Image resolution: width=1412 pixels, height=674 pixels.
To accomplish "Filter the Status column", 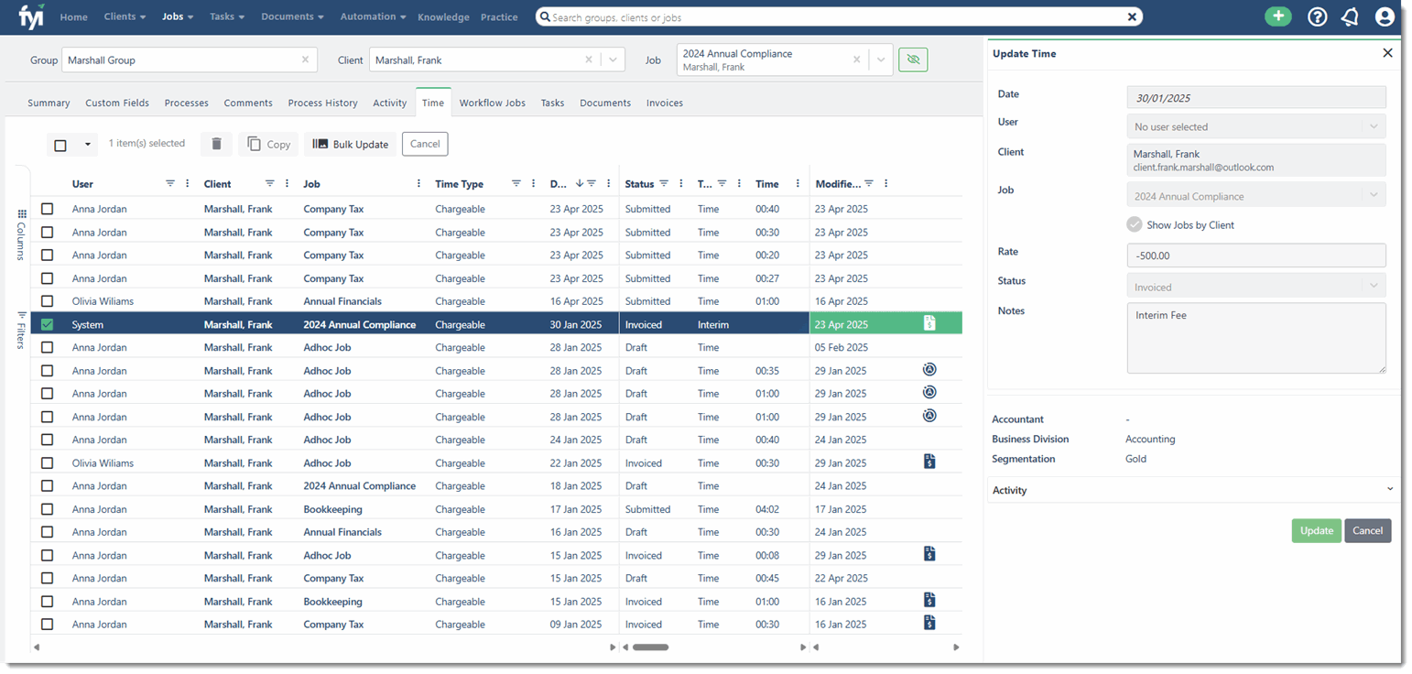I will [x=664, y=183].
